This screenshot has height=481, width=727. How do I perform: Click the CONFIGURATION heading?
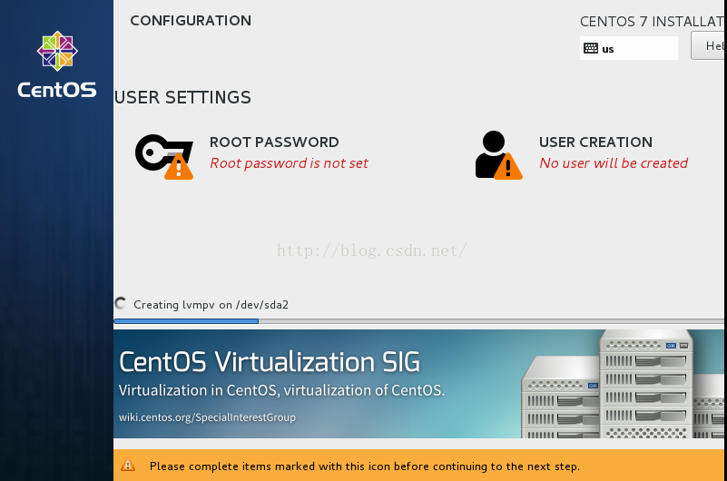[191, 20]
